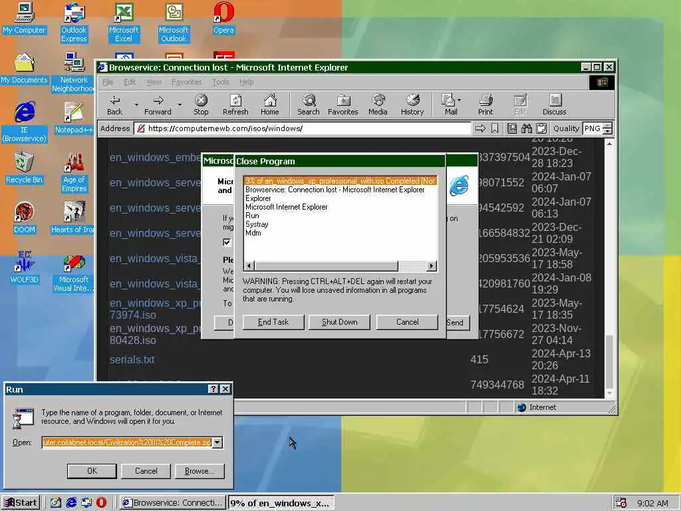Select the My Computer desktop icon

point(25,18)
